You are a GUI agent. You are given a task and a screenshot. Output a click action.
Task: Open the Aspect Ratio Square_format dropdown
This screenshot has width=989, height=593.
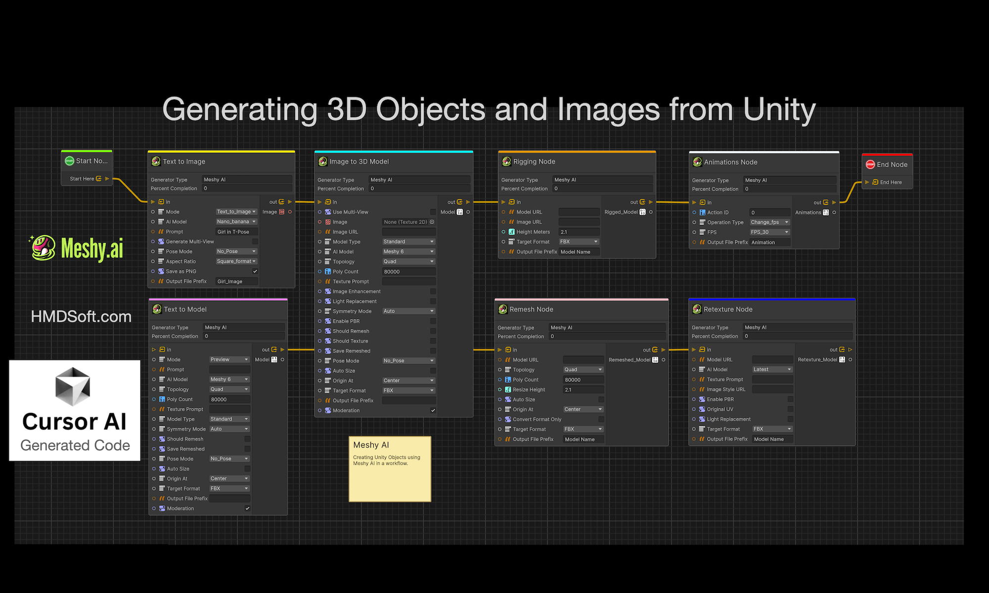click(x=236, y=262)
